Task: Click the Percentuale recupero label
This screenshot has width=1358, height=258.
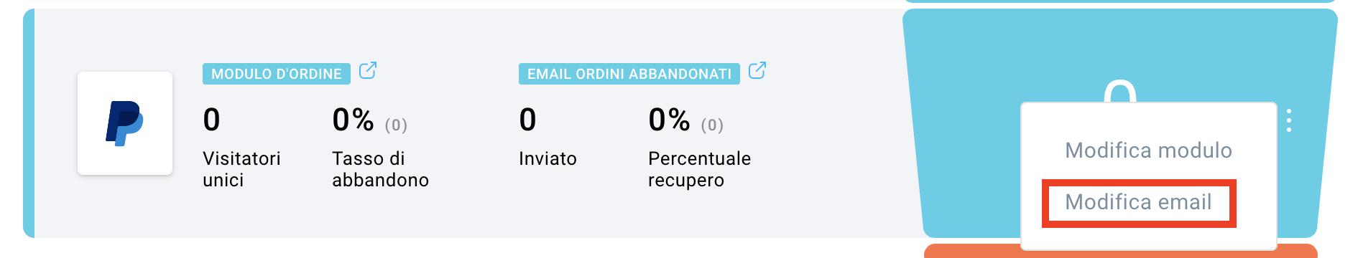Action: tap(699, 169)
